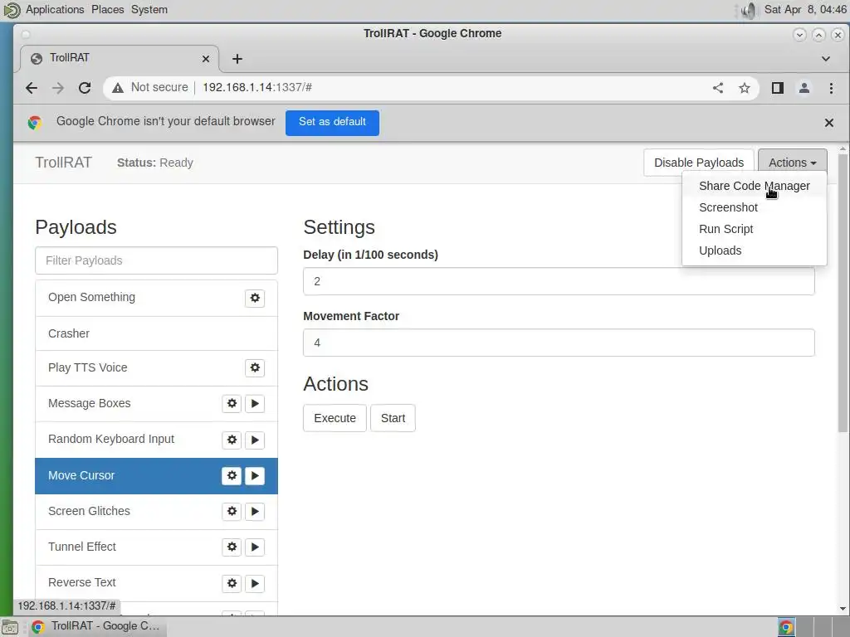Click the clock in top panel
Image resolution: width=850 pixels, height=637 pixels.
click(x=805, y=10)
